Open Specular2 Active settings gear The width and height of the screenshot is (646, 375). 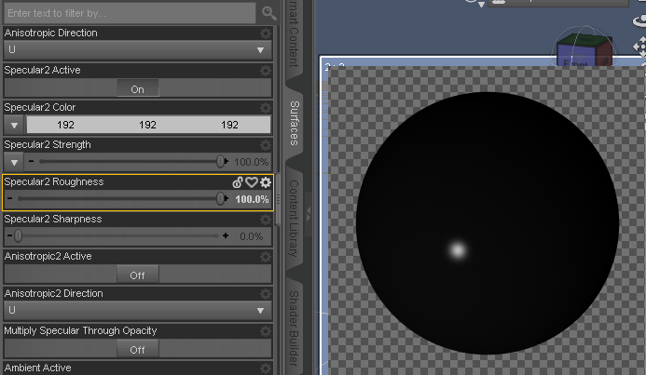pos(266,71)
